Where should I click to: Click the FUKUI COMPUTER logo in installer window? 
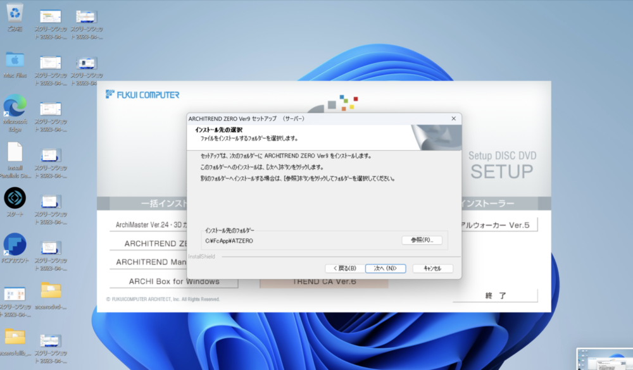[142, 95]
